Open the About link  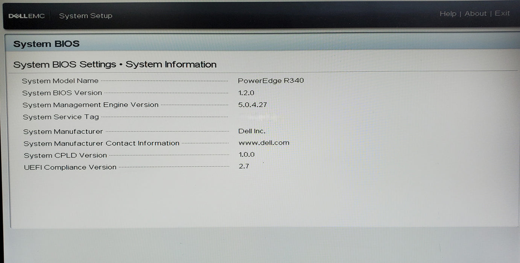coord(476,14)
